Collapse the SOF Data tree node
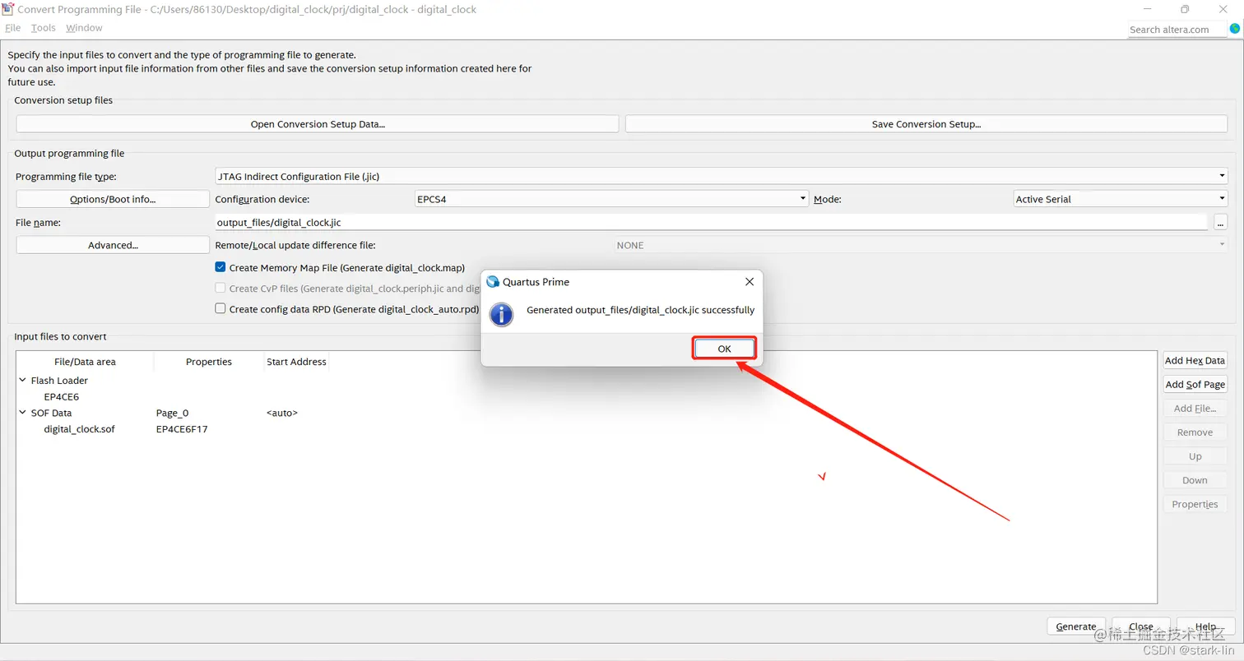This screenshot has width=1244, height=661. coord(22,413)
